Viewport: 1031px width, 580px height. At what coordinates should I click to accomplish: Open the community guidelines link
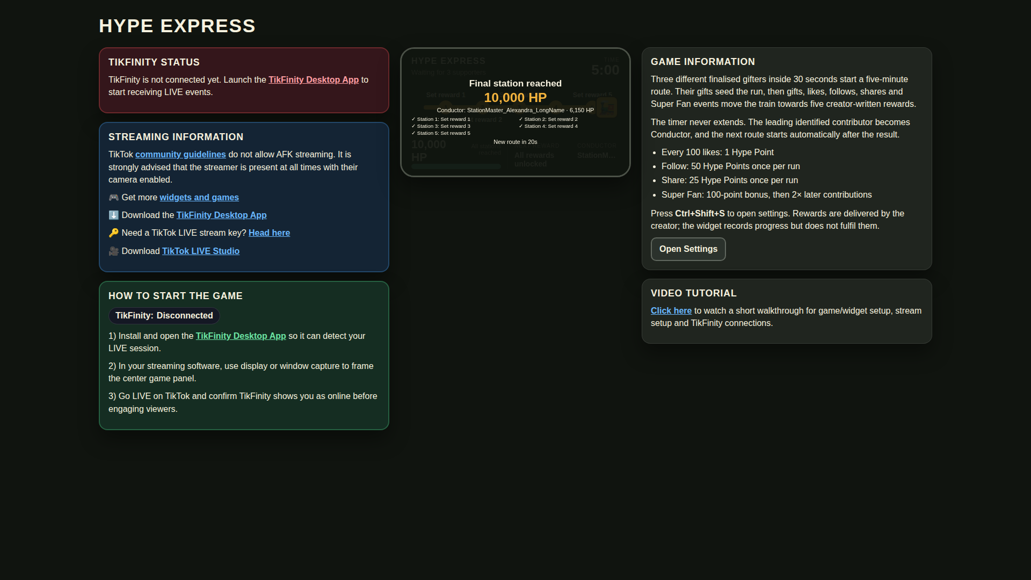(180, 154)
